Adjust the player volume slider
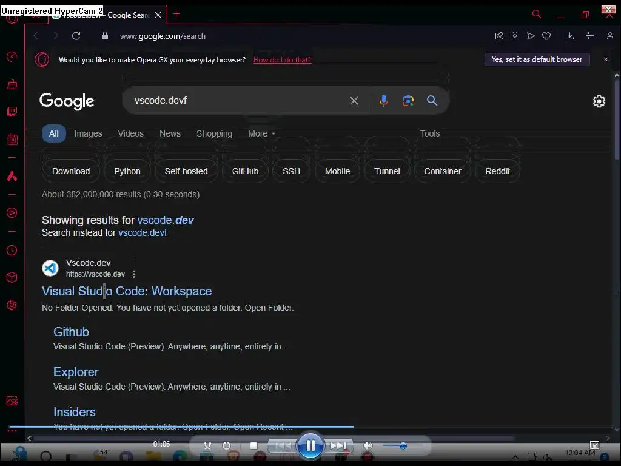Viewport: 621px width, 466px height. [x=403, y=446]
